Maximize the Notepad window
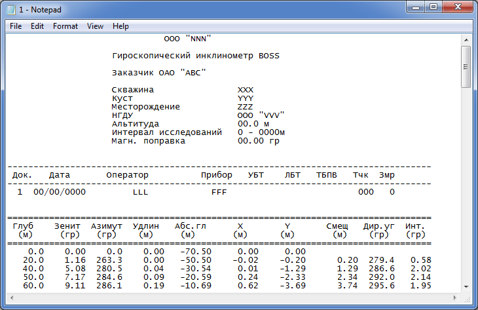 (x=433, y=7)
